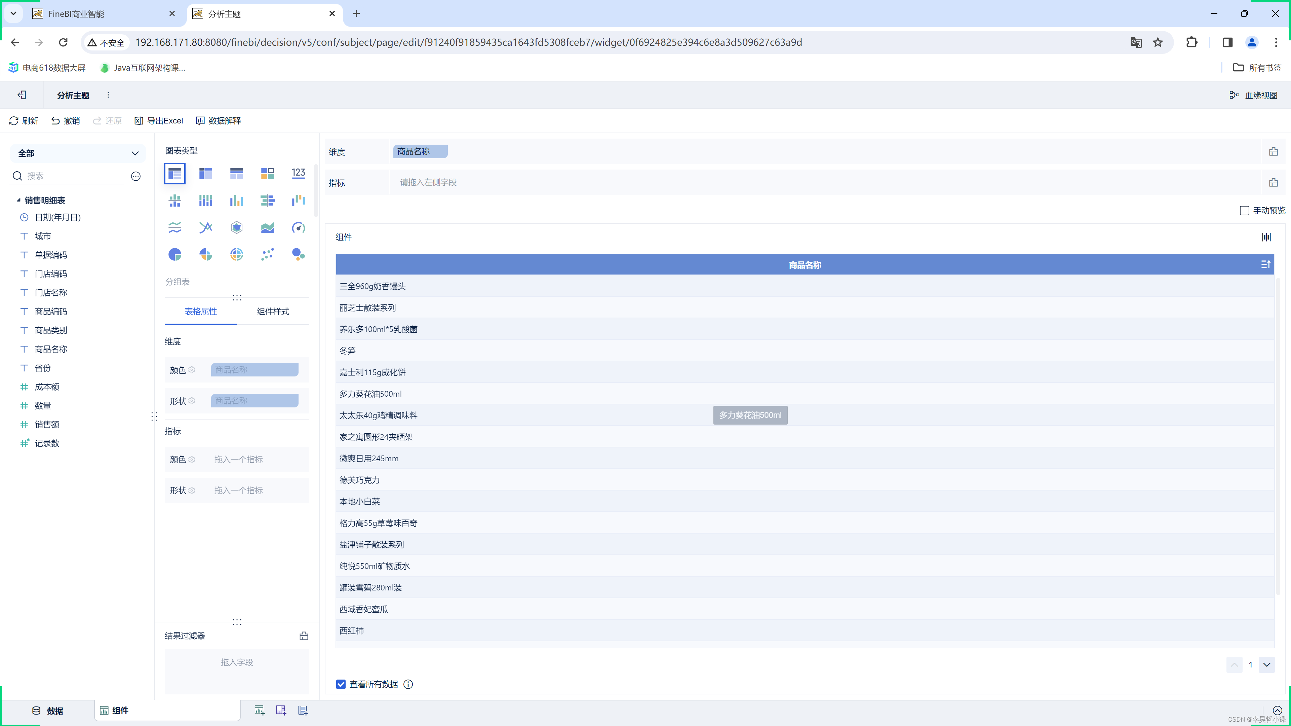1291x726 pixels.
Task: Uncheck the 查看所有数据 checkbox
Action: coord(341,684)
